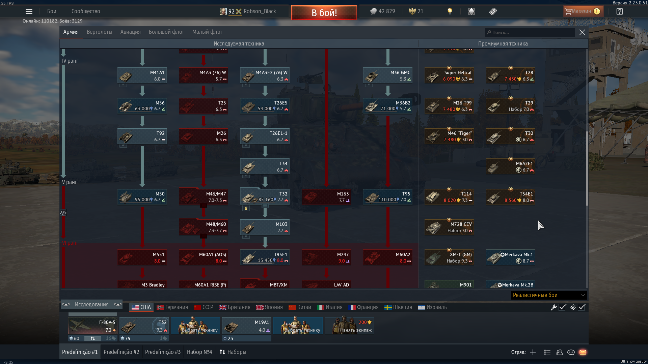Select the Predefinição #3 preset
Image resolution: width=648 pixels, height=364 pixels.
163,352
